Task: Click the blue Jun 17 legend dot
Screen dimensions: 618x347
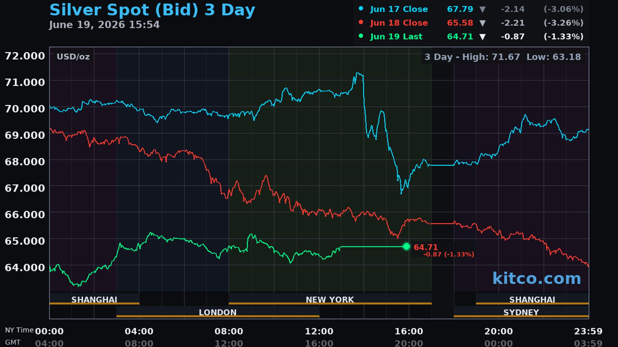Action: (x=361, y=9)
